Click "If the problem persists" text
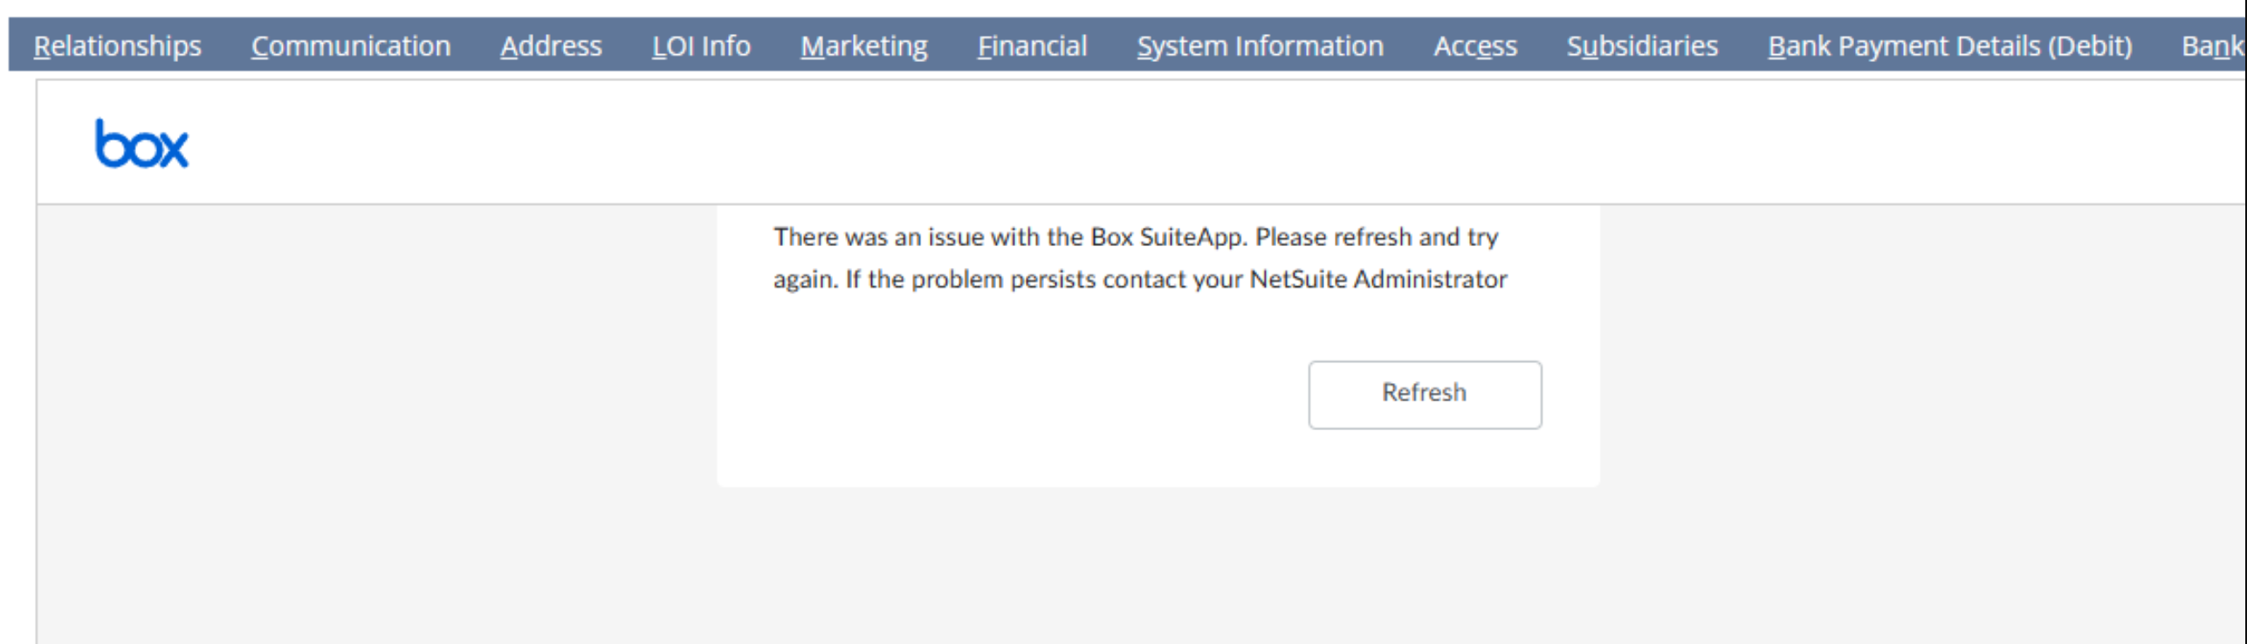The image size is (2247, 644). coord(925,279)
